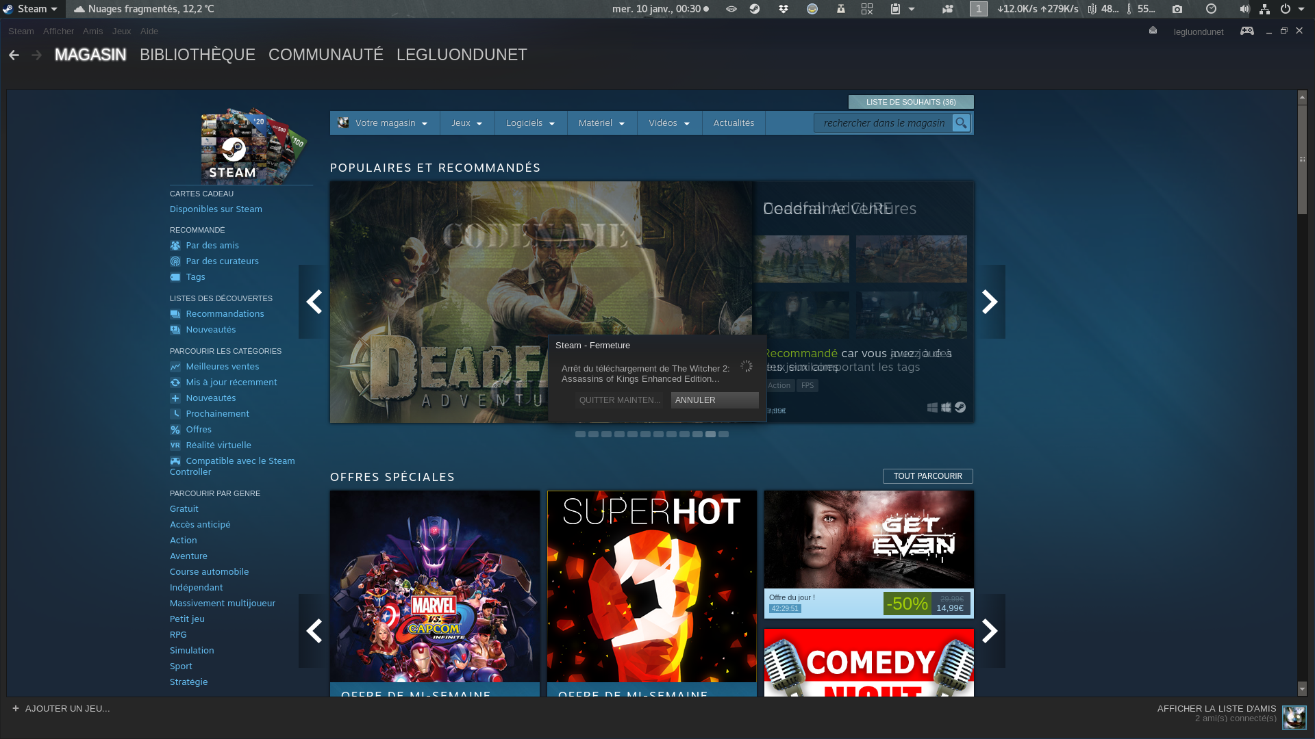
Task: Launch Big Picture mode via gamepad icon
Action: (1247, 31)
